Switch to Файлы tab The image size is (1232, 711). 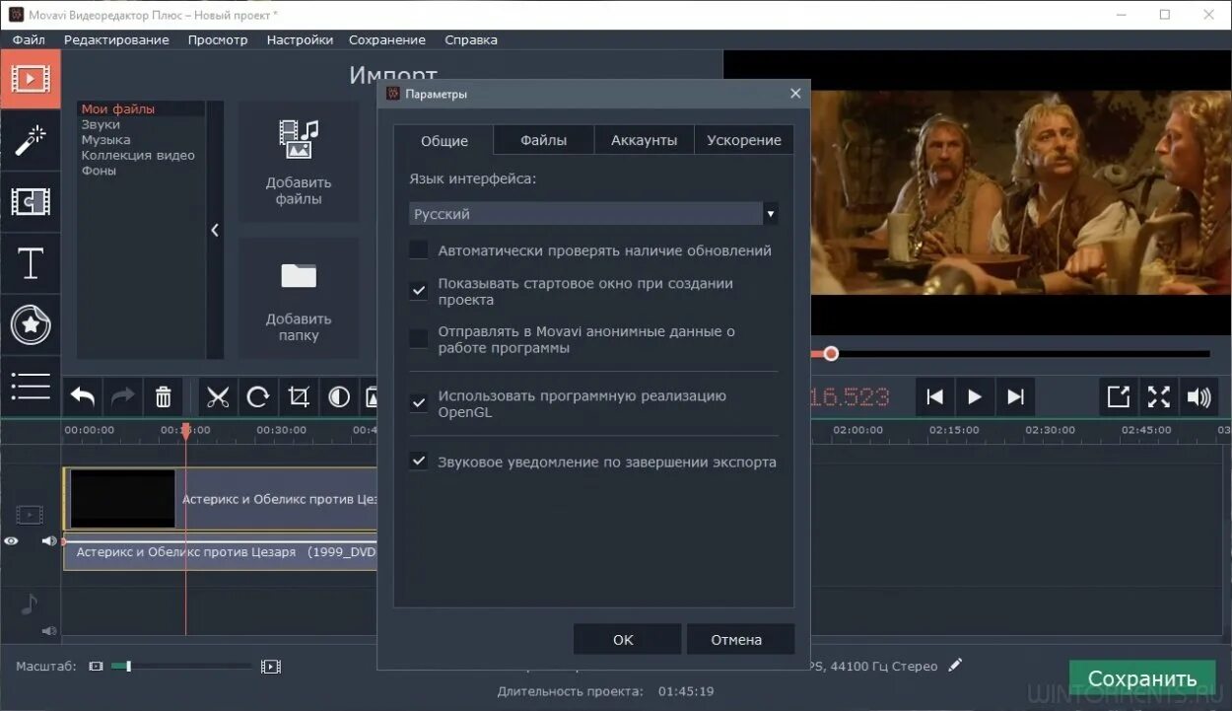544,140
